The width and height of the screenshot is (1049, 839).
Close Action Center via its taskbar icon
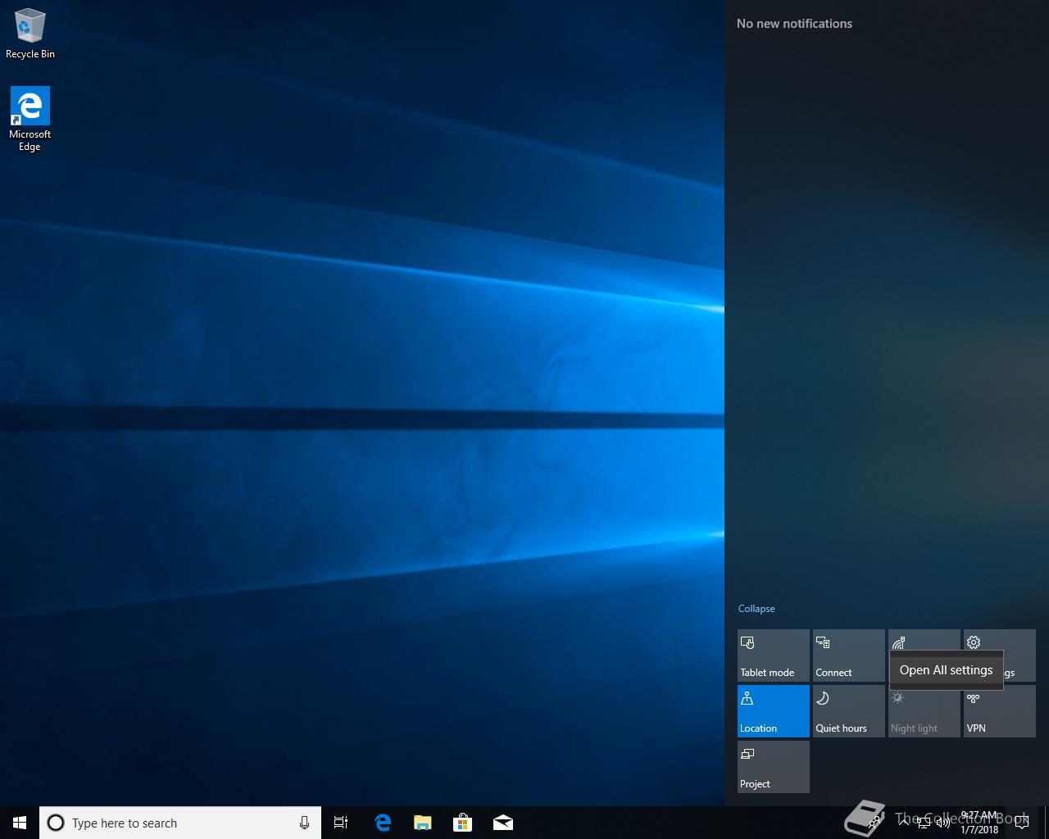coord(1022,823)
